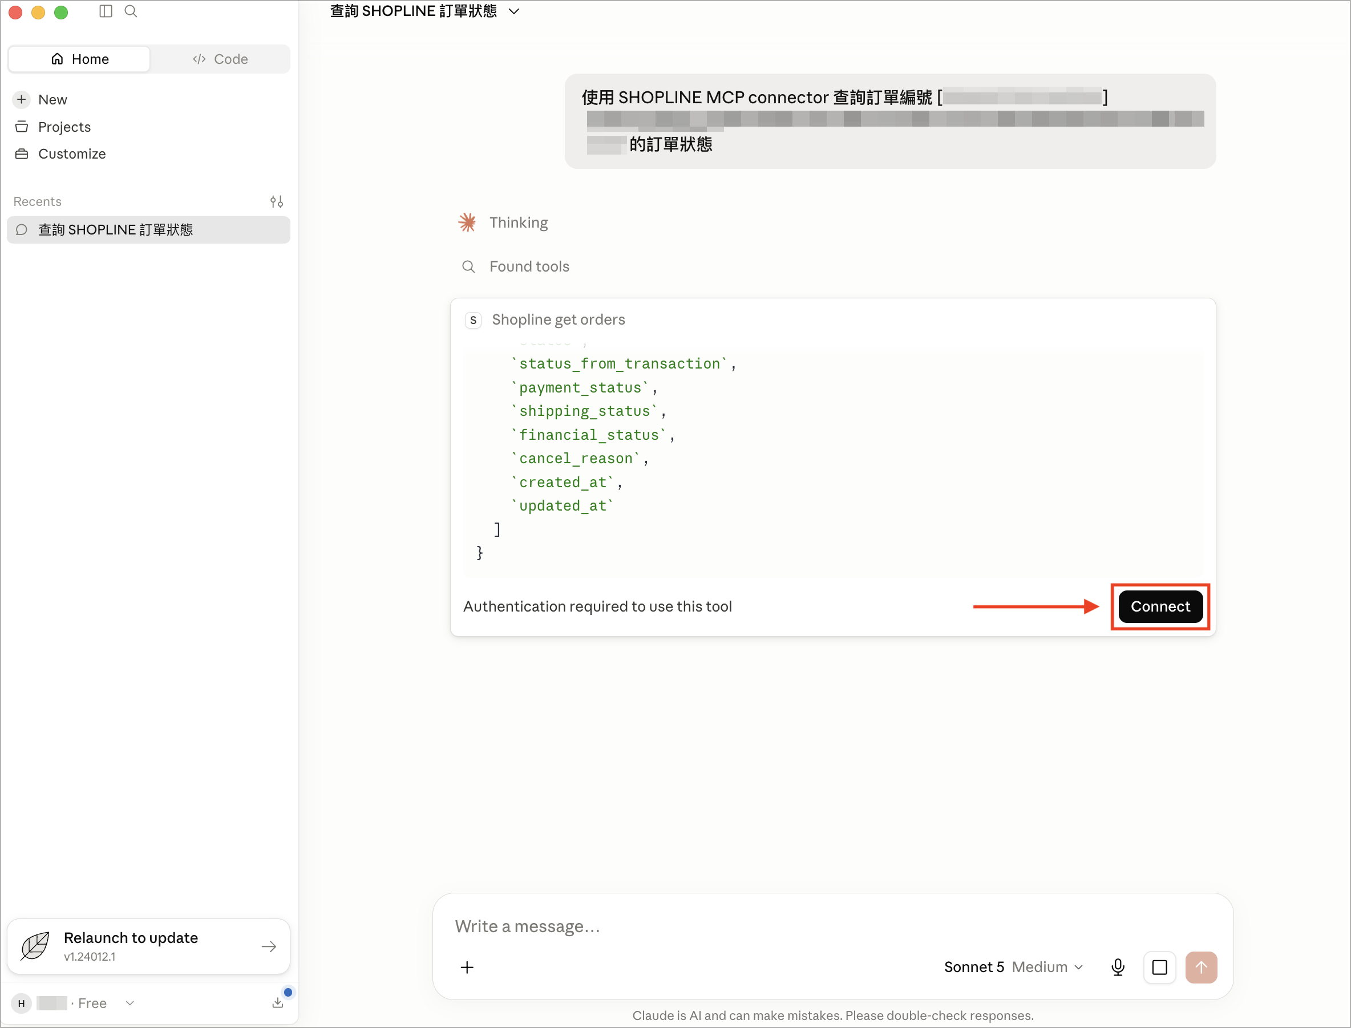Click the Recents section heading
This screenshot has height=1028, width=1351.
tap(37, 201)
